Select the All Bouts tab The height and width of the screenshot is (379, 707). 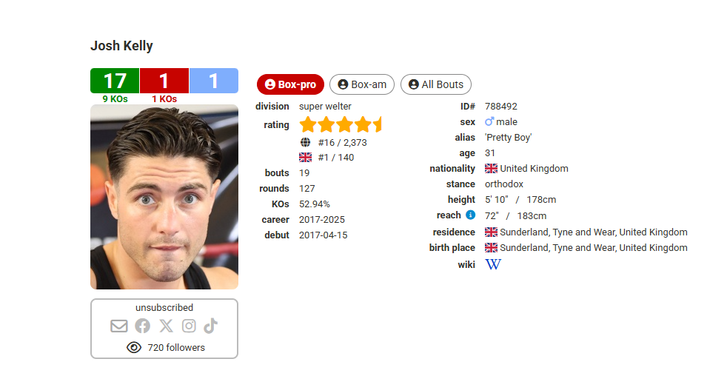click(435, 84)
